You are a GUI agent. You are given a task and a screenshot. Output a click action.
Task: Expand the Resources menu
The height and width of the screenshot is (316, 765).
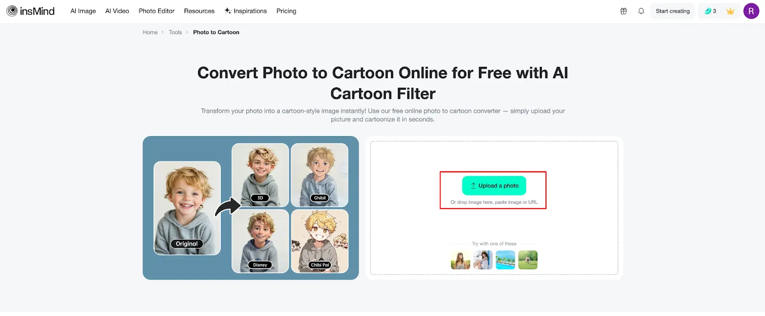(199, 11)
